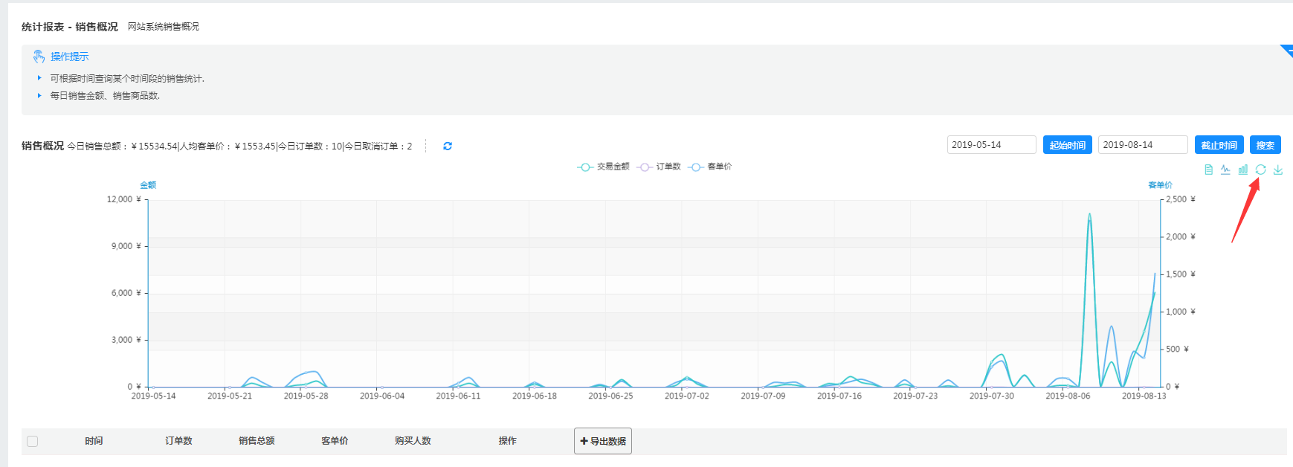Viewport: 1293px width, 467px height.
Task: Tick the table header select-all checkbox
Action: coord(32,441)
